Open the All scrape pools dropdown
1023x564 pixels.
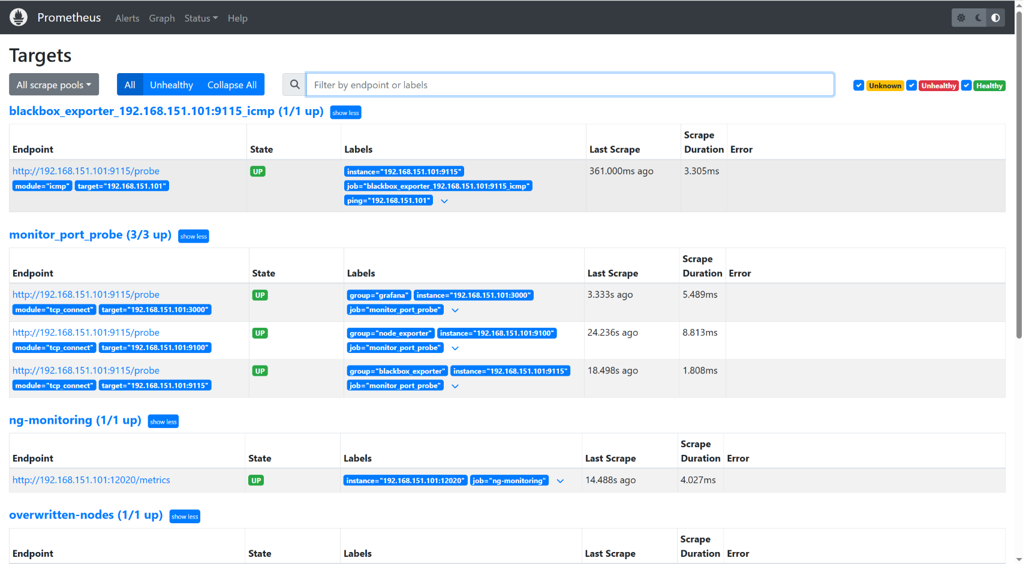point(54,85)
